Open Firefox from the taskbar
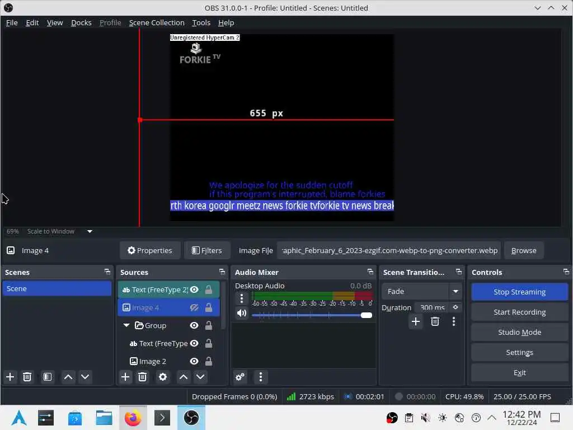Image resolution: width=573 pixels, height=430 pixels. [x=133, y=418]
